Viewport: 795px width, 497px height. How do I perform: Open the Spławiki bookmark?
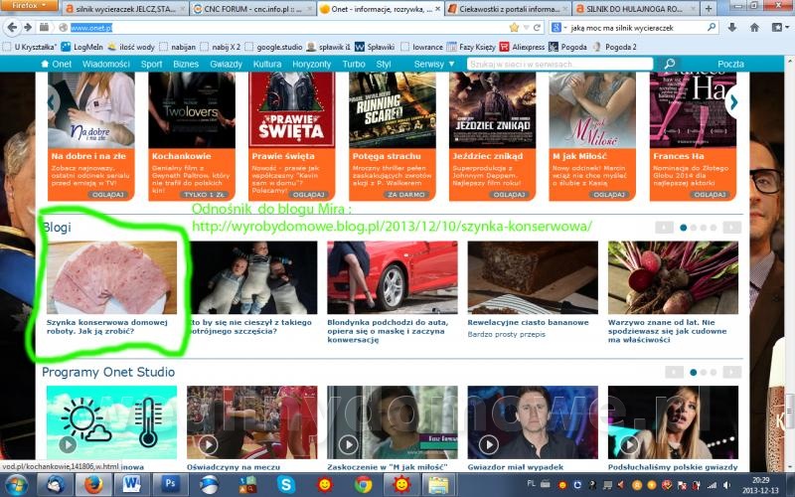coord(375,47)
